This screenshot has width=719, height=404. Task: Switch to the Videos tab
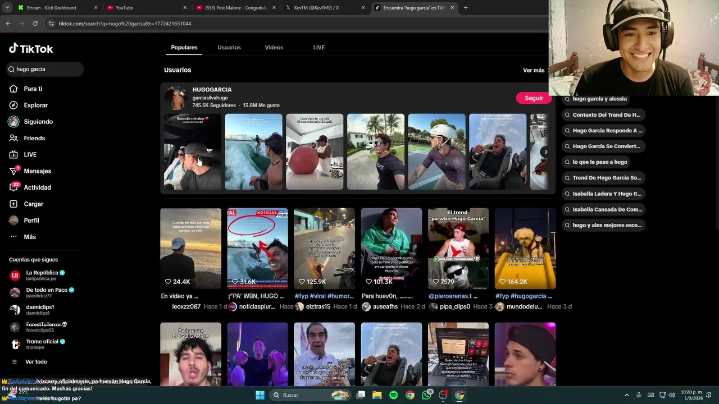pos(274,48)
